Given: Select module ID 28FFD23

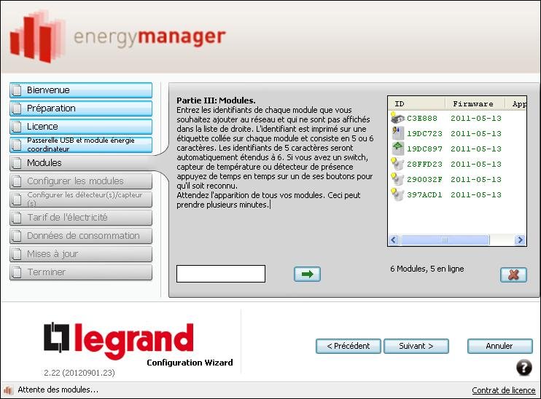Looking at the screenshot, I should (424, 164).
